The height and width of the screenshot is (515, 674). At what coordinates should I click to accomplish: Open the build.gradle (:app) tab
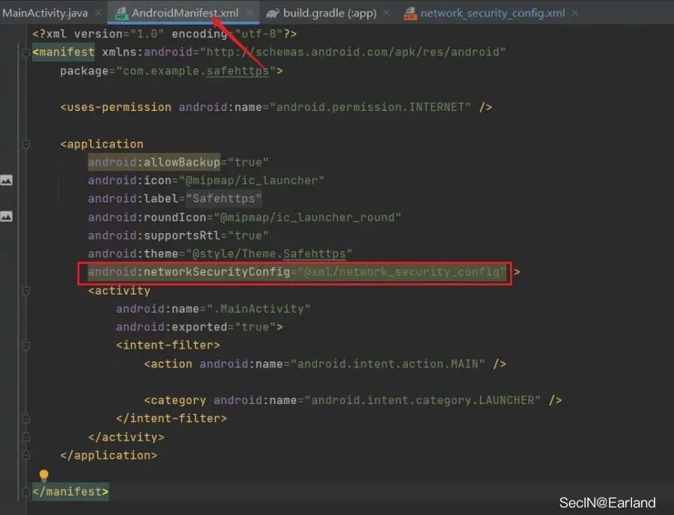tap(330, 13)
